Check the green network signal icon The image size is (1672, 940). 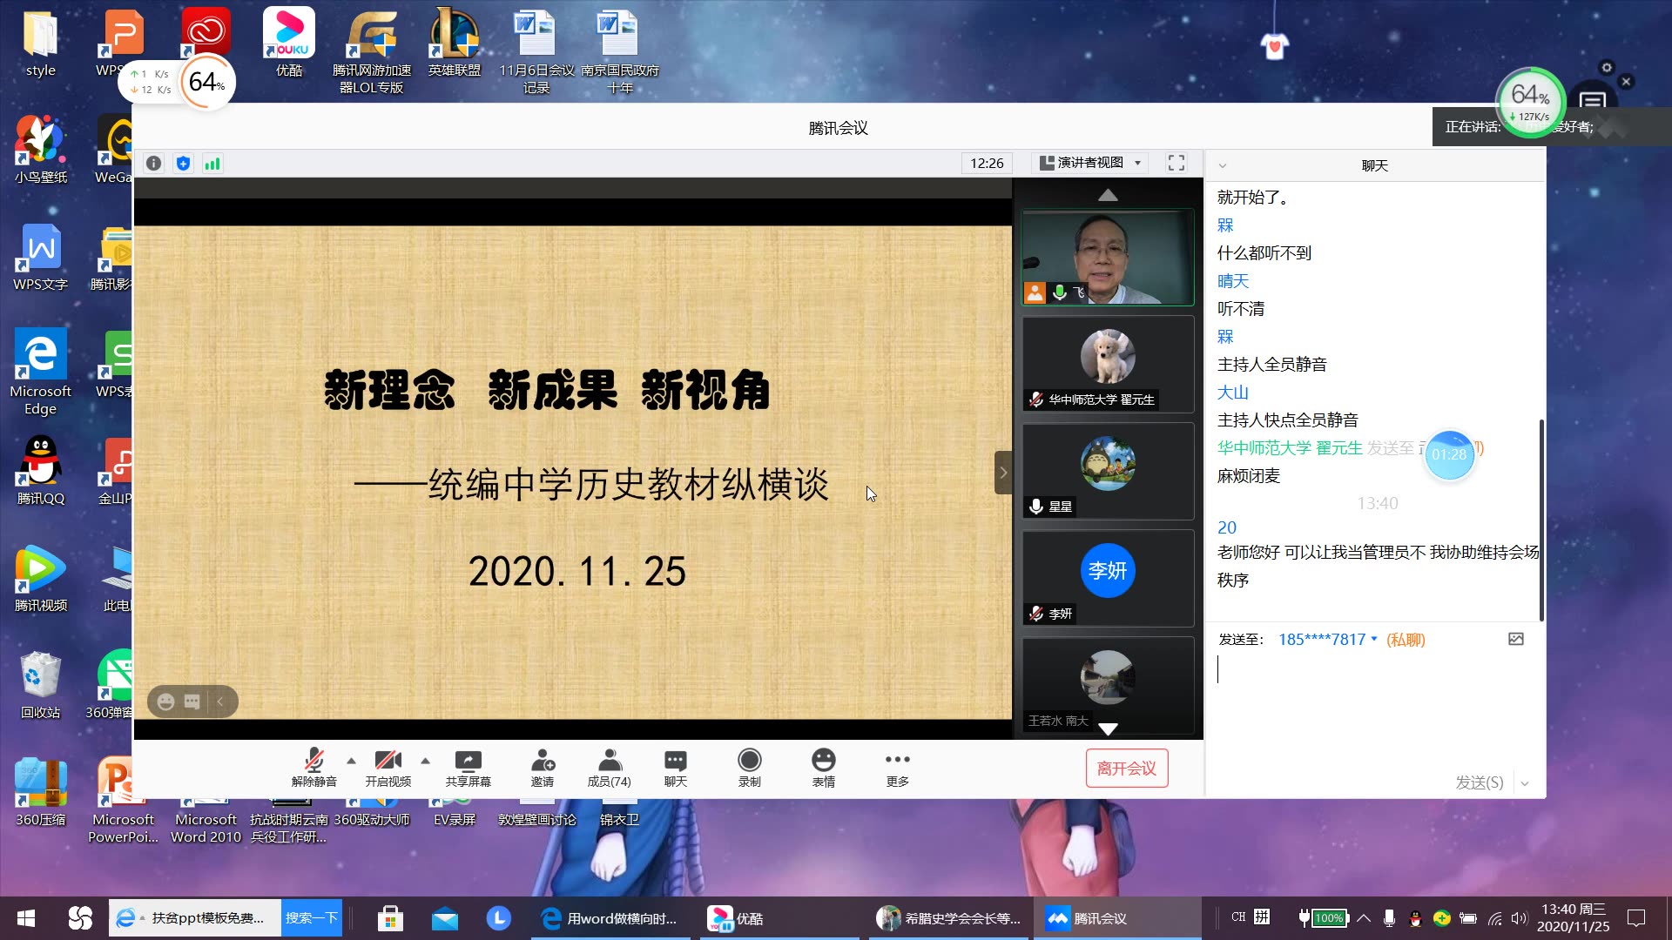point(212,164)
